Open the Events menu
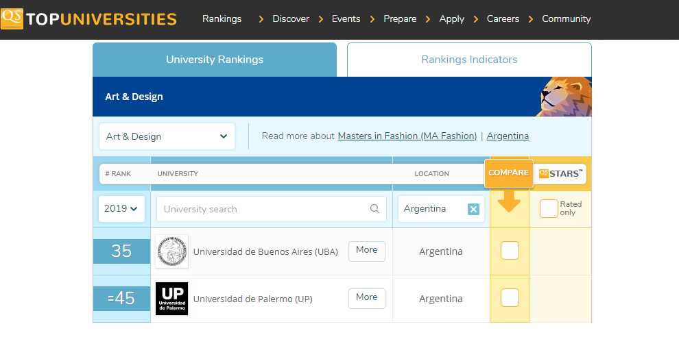This screenshot has height=348, width=679. (x=346, y=19)
